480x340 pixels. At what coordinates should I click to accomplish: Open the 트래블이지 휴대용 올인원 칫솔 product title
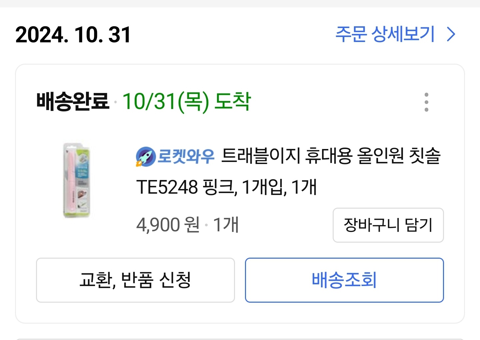[331, 156]
